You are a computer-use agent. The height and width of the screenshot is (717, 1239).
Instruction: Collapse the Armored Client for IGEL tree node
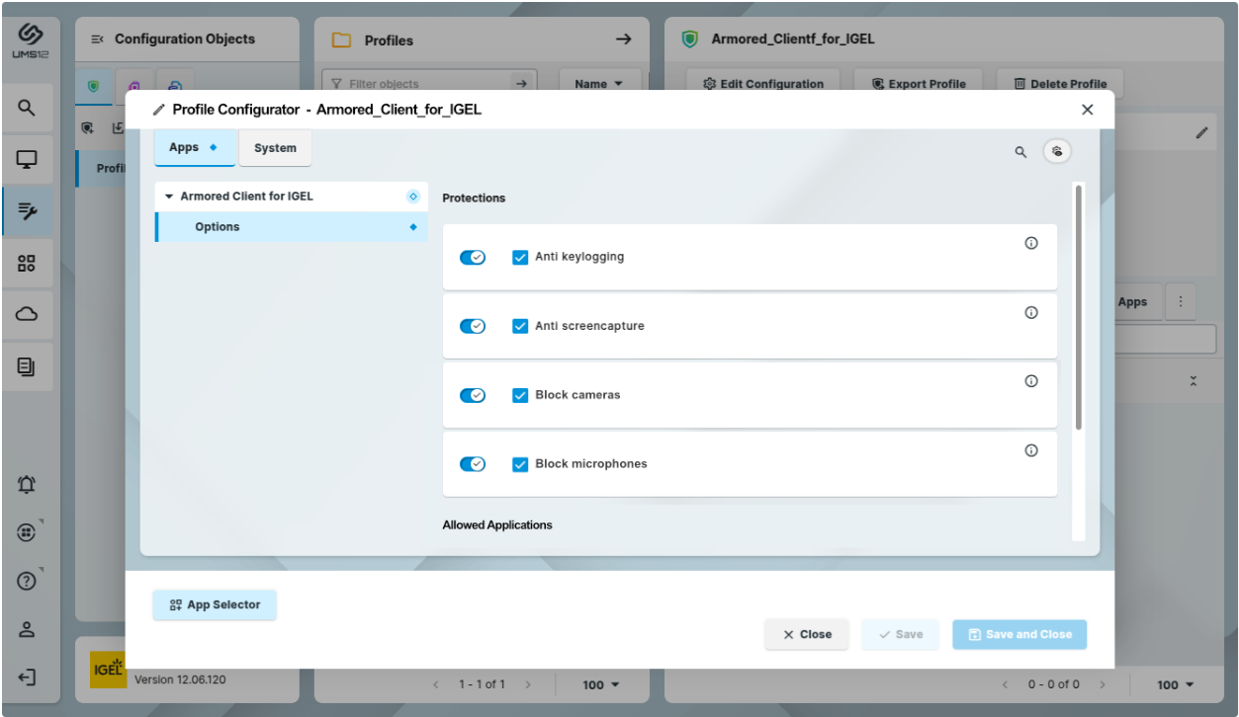coord(169,197)
